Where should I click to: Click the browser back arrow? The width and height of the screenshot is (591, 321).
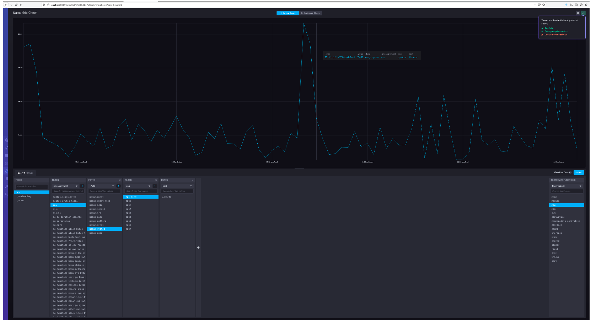[x=6, y=5]
